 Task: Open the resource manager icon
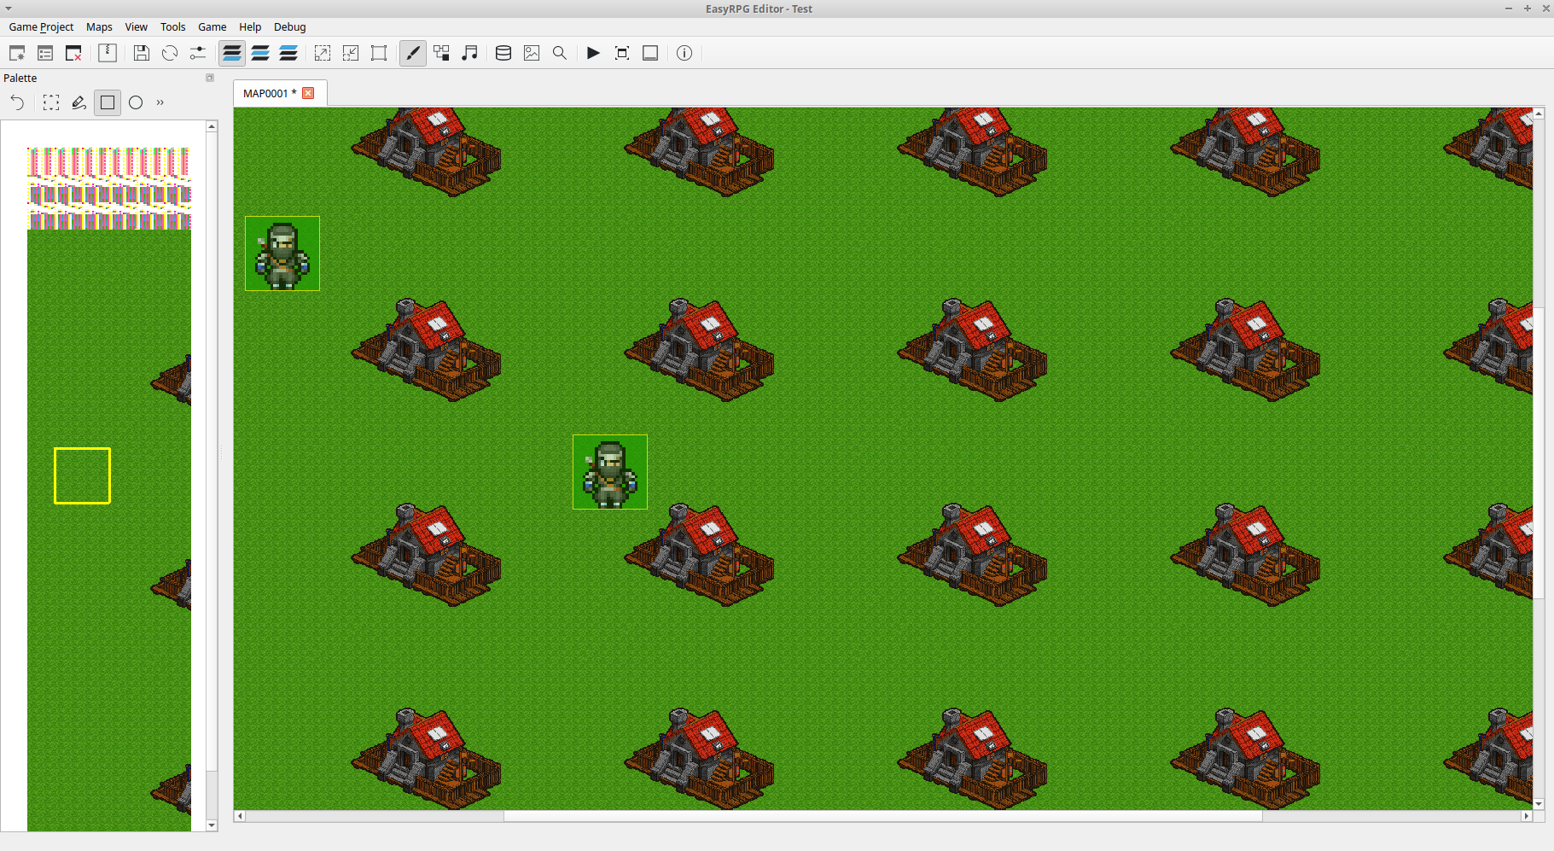(x=441, y=53)
